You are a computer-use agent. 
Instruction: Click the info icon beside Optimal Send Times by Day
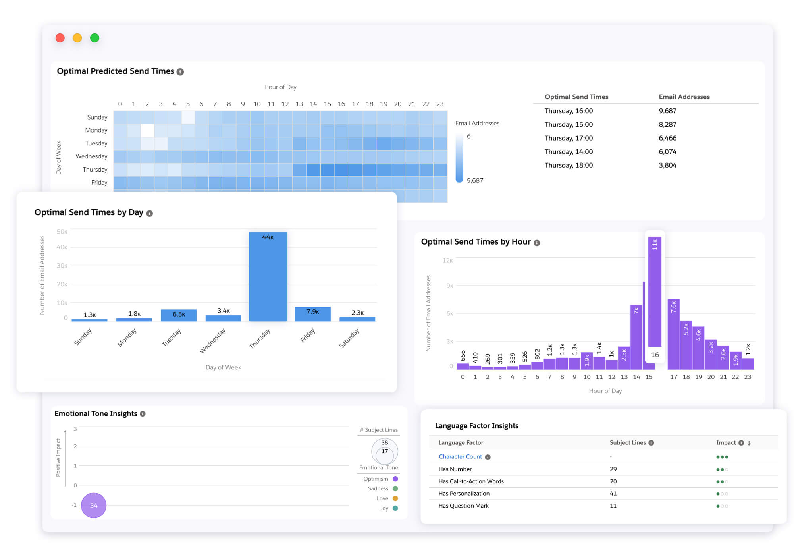(149, 213)
